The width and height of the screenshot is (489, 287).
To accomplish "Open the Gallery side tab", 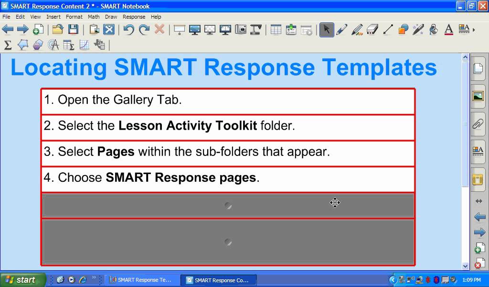I will click(x=478, y=96).
